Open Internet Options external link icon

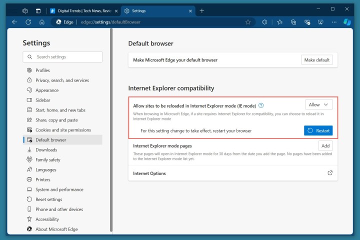[x=329, y=173]
